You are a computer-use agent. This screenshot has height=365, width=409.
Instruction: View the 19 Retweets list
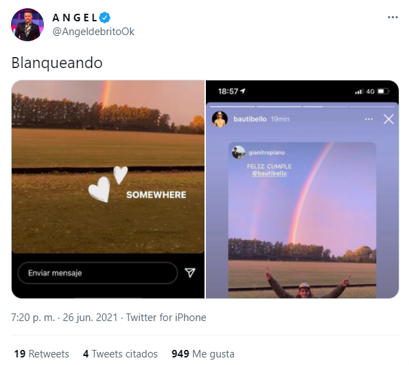tap(41, 354)
